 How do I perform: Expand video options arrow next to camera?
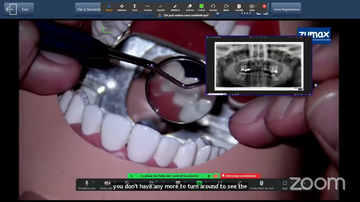(115, 182)
